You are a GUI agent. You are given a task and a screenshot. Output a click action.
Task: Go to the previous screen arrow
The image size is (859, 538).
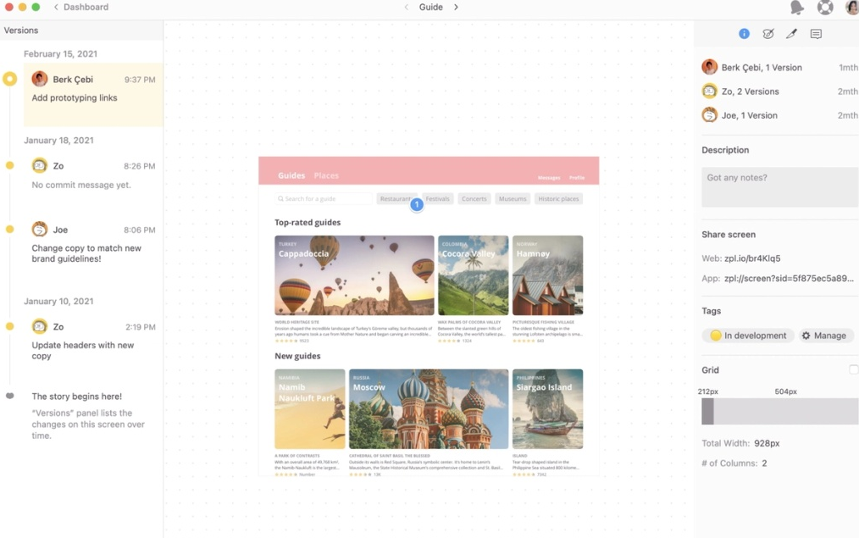pos(406,7)
